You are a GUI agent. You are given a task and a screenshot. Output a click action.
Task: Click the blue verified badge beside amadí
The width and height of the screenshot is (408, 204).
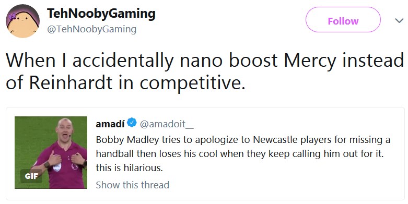coord(132,123)
